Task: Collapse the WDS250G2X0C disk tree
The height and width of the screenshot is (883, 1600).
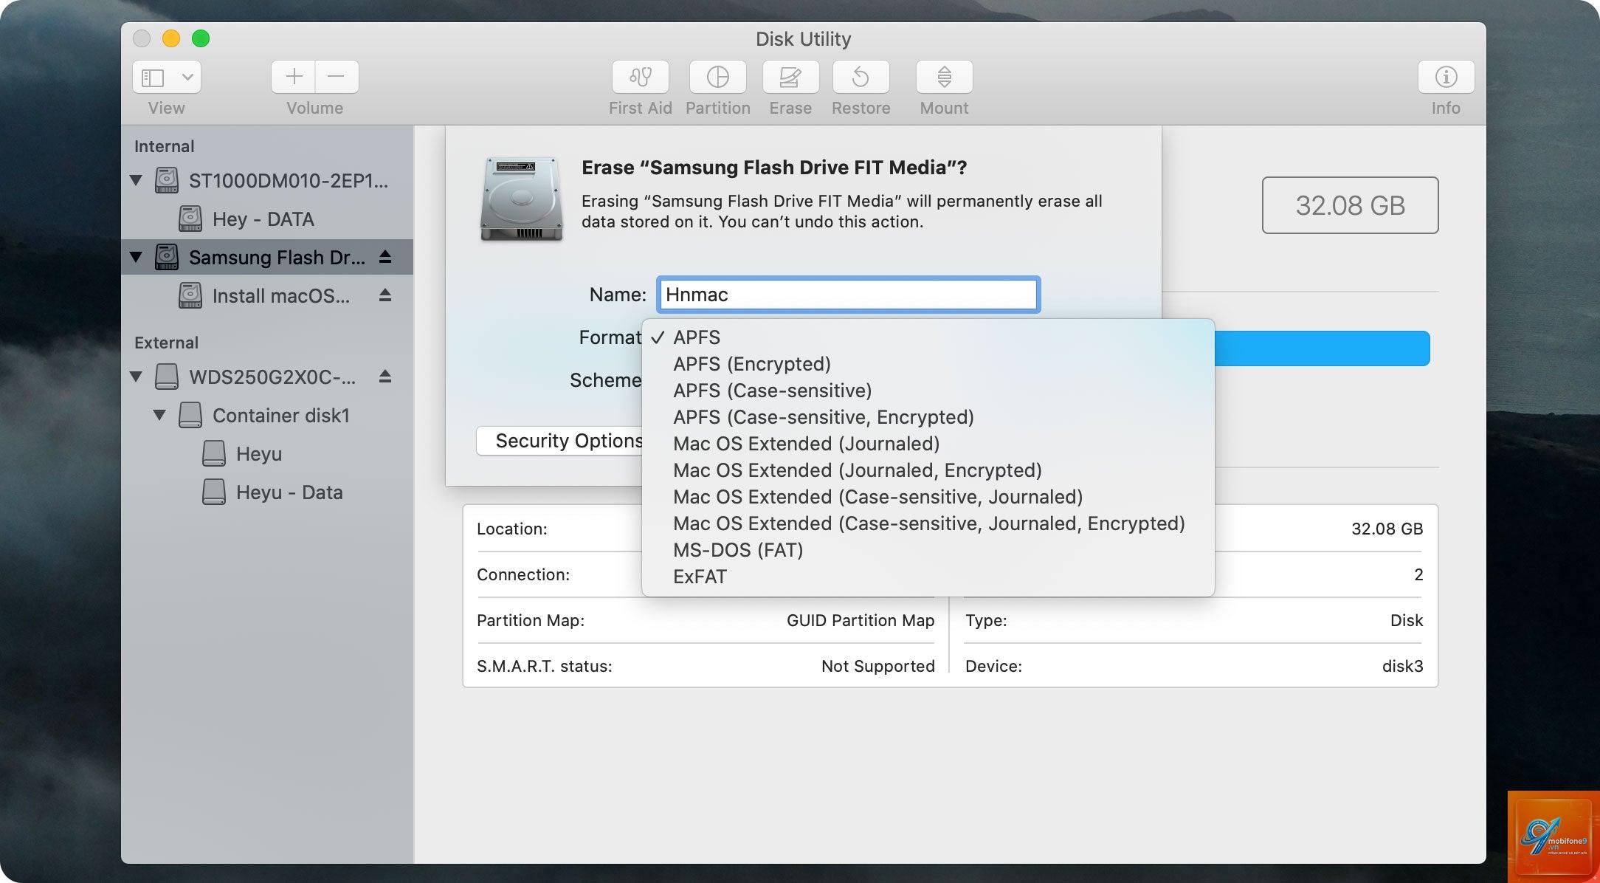Action: 136,377
